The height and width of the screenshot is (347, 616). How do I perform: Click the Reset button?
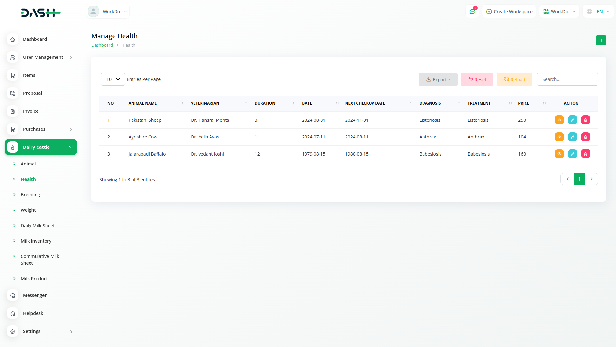477,79
